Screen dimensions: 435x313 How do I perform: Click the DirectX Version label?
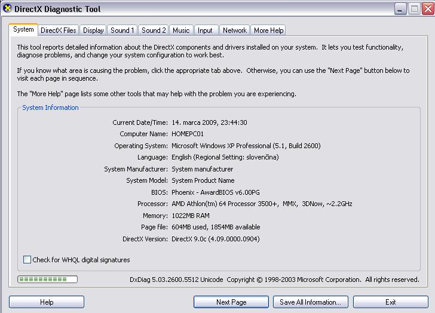click(x=145, y=239)
